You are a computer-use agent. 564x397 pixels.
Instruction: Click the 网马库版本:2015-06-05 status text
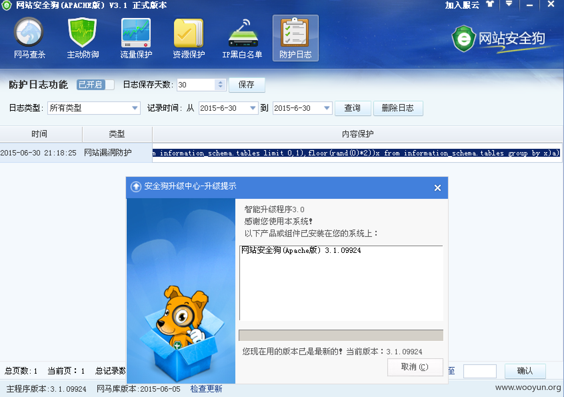(138, 389)
